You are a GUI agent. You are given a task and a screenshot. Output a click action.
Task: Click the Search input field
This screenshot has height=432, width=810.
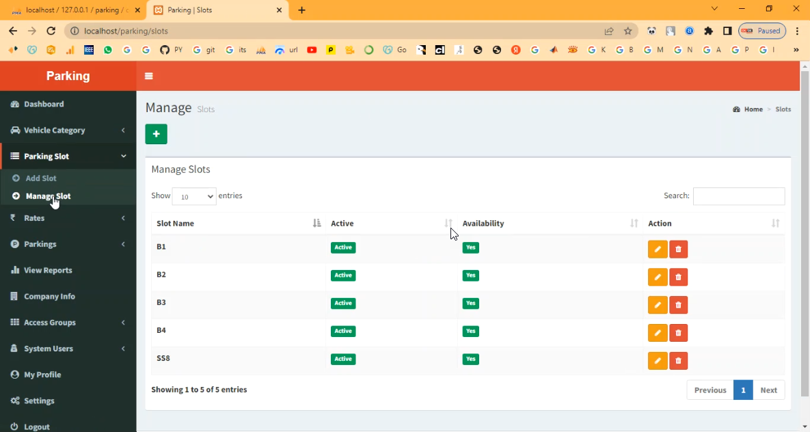(x=738, y=196)
